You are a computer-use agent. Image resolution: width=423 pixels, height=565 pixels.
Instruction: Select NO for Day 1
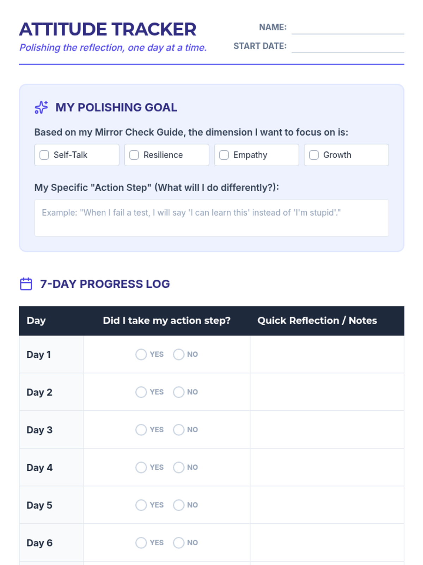click(x=179, y=354)
